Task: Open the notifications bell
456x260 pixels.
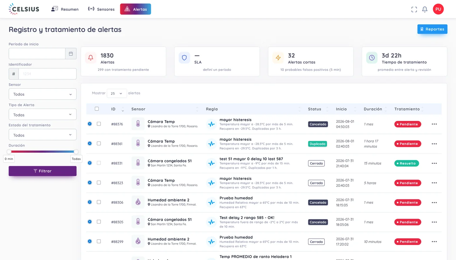Action: 425,9
